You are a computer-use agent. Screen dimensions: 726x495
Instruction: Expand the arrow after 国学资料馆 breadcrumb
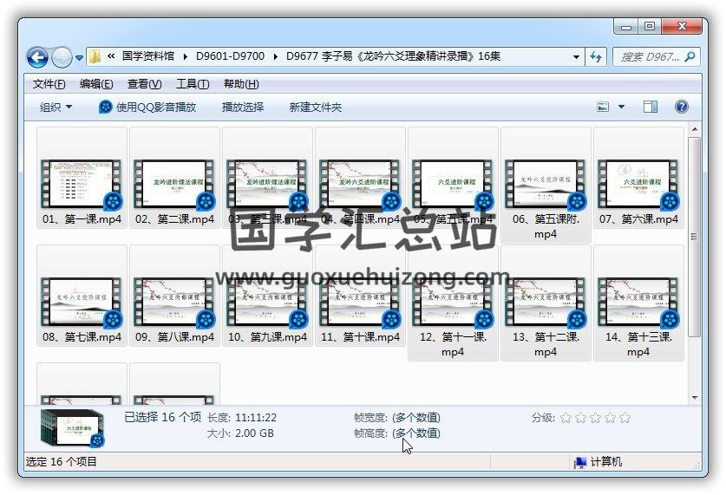[x=186, y=57]
